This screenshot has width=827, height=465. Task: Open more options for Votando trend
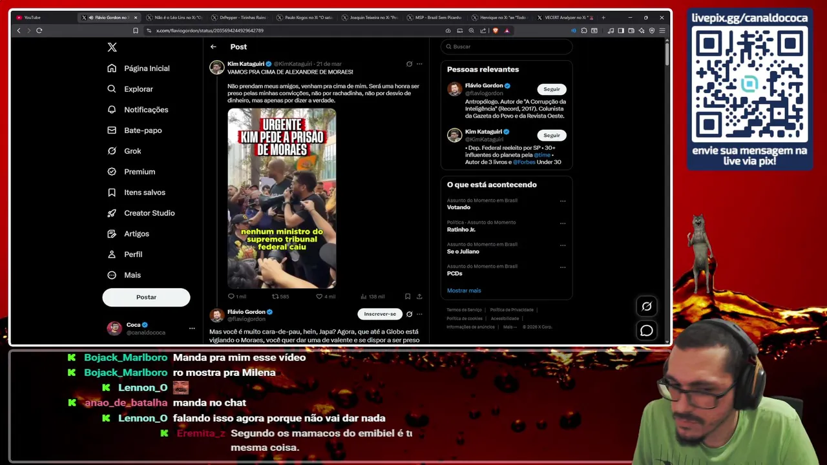pos(563,201)
